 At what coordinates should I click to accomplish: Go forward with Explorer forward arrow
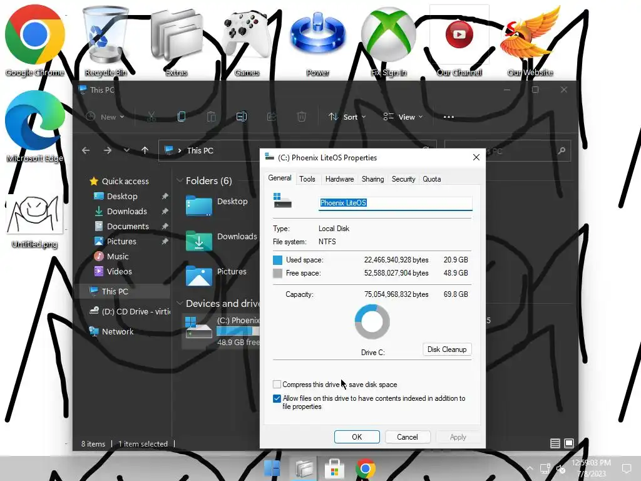coord(108,150)
